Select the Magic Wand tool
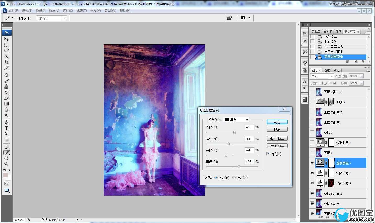 7,56
